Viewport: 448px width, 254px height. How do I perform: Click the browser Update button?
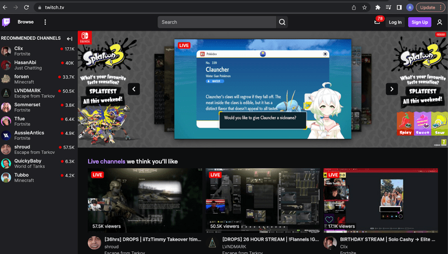(x=430, y=7)
